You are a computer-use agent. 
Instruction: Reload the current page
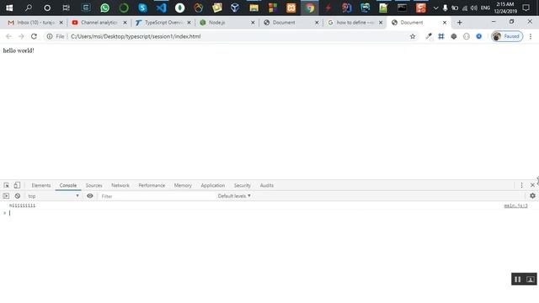point(34,36)
